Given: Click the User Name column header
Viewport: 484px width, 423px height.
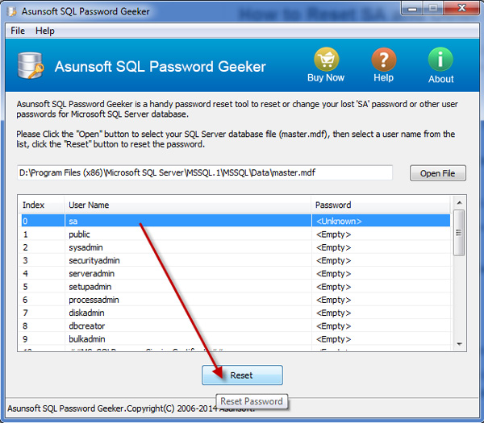Looking at the screenshot, I should pyautogui.click(x=187, y=205).
